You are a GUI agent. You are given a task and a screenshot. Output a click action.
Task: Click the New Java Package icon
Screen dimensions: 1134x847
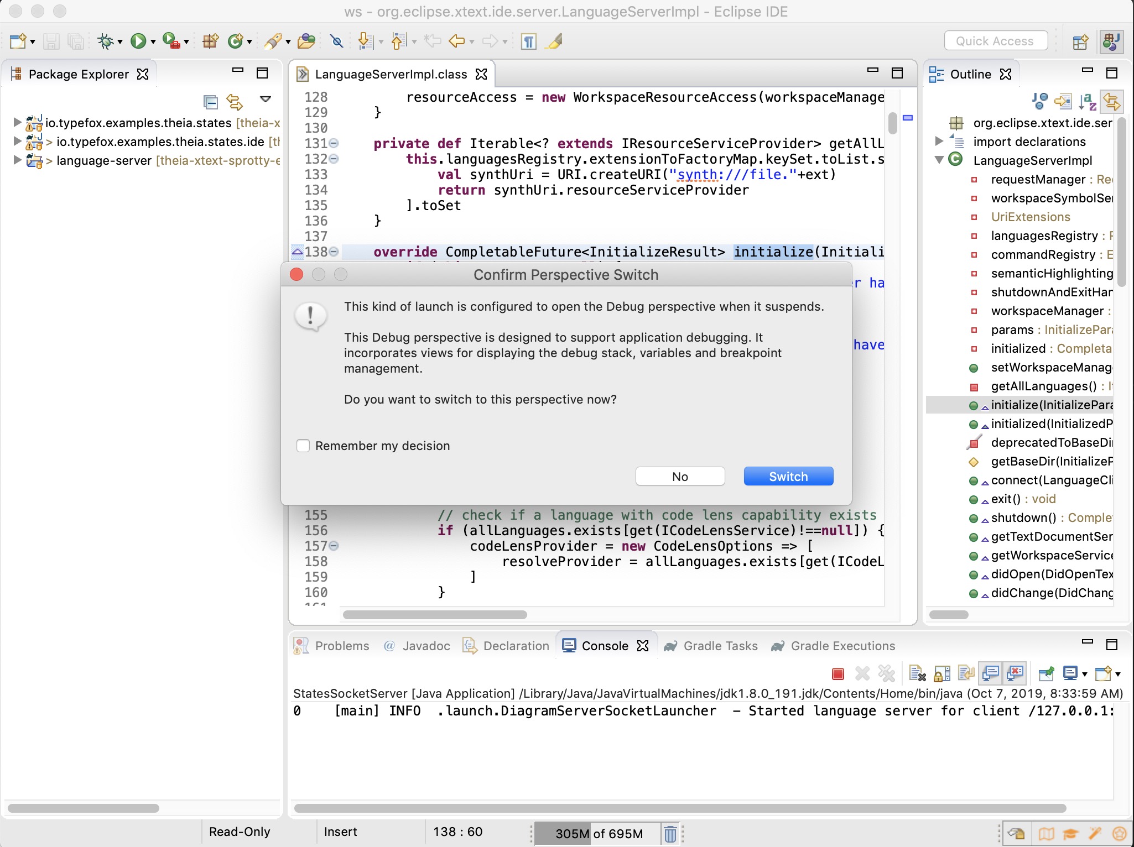coord(210,41)
